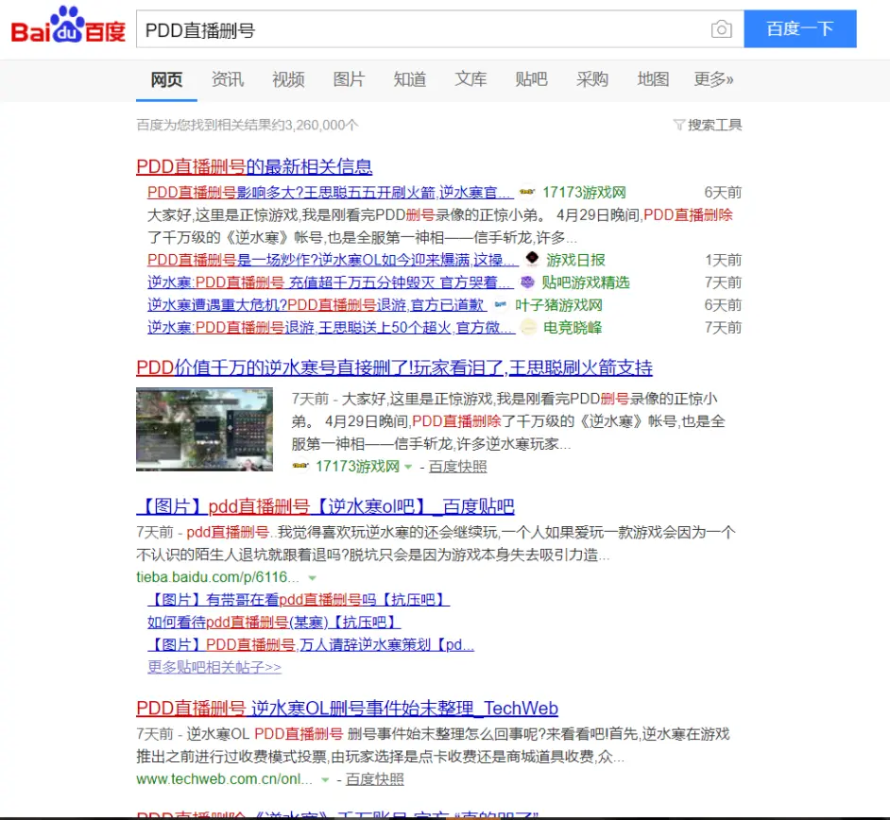Viewport: 890px width, 820px height.
Task: Open news link PDD直播删号影响多大
Action: (331, 193)
